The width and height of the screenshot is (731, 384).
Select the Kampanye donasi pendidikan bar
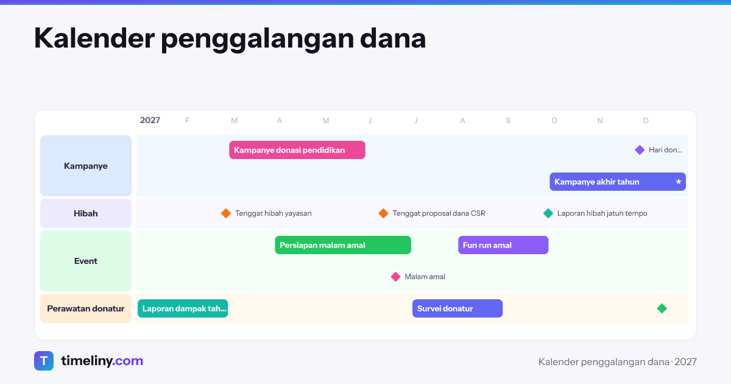coord(297,150)
